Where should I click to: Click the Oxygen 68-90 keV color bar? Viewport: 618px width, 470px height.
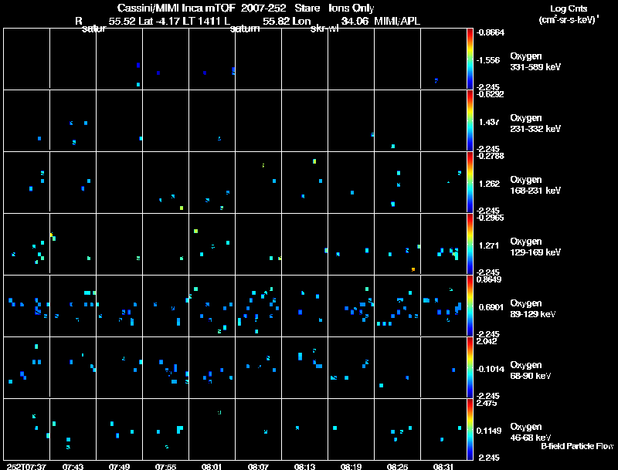470,367
